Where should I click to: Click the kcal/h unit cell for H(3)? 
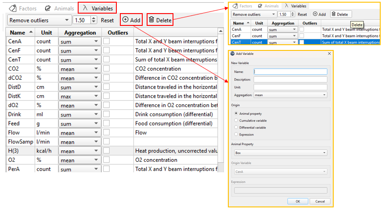click(x=46, y=151)
